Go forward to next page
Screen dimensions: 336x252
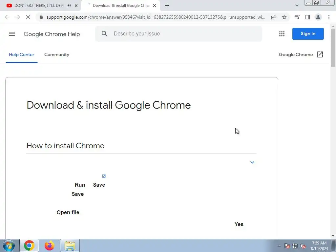pos(18,17)
